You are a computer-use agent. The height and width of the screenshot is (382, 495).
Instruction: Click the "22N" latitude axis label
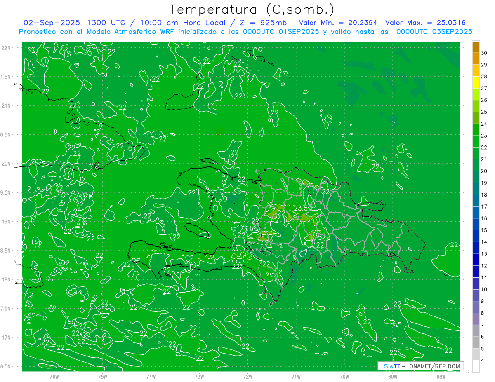(x=6, y=48)
